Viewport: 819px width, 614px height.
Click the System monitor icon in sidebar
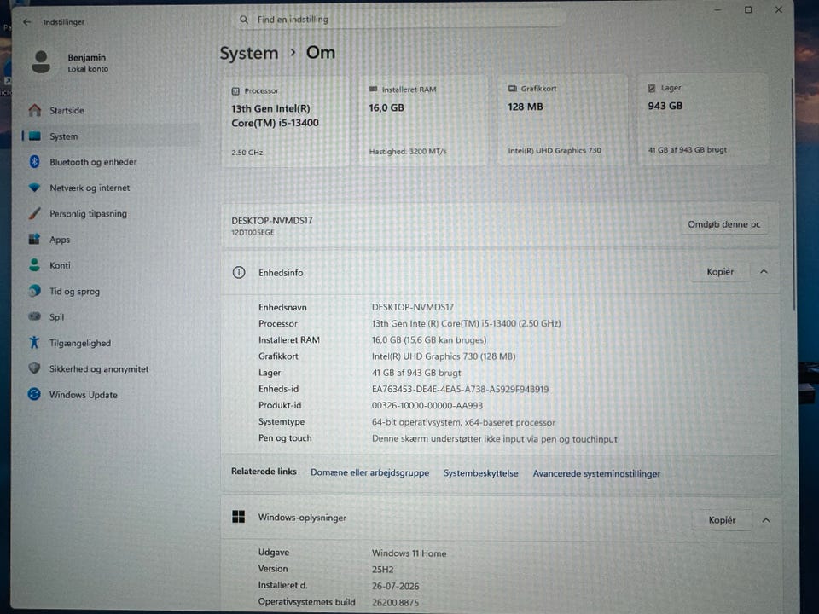pyautogui.click(x=35, y=136)
